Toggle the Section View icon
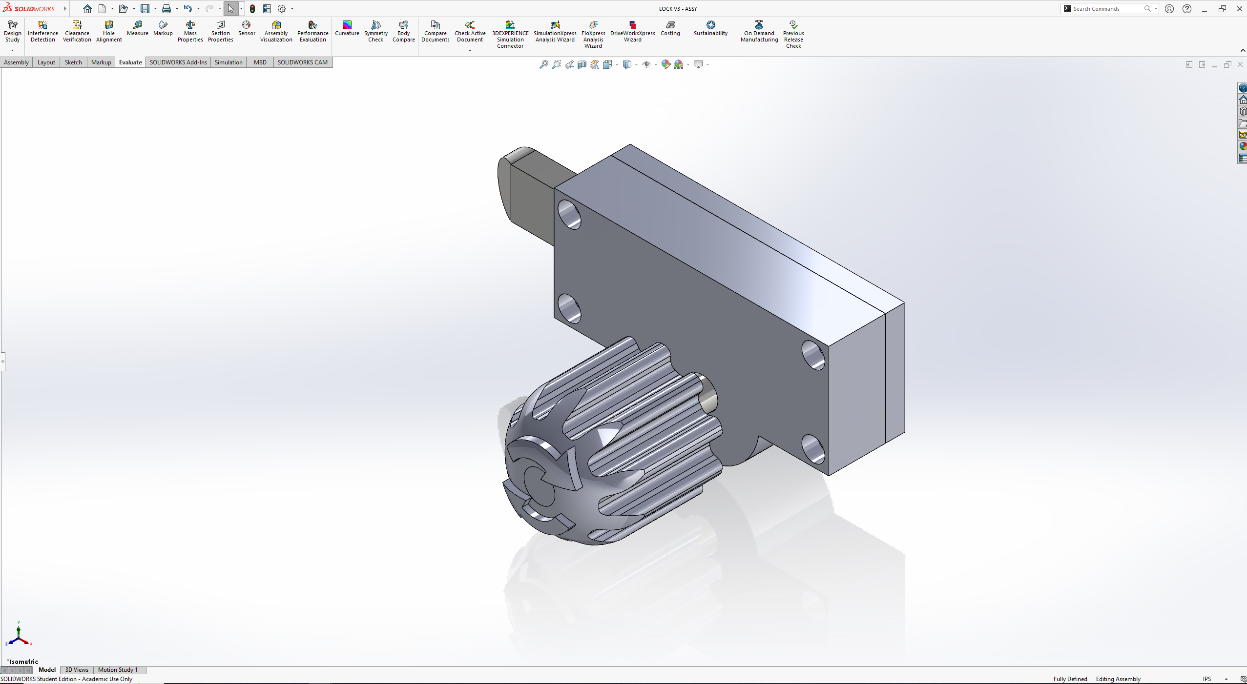Viewport: 1247px width, 684px height. tap(582, 64)
